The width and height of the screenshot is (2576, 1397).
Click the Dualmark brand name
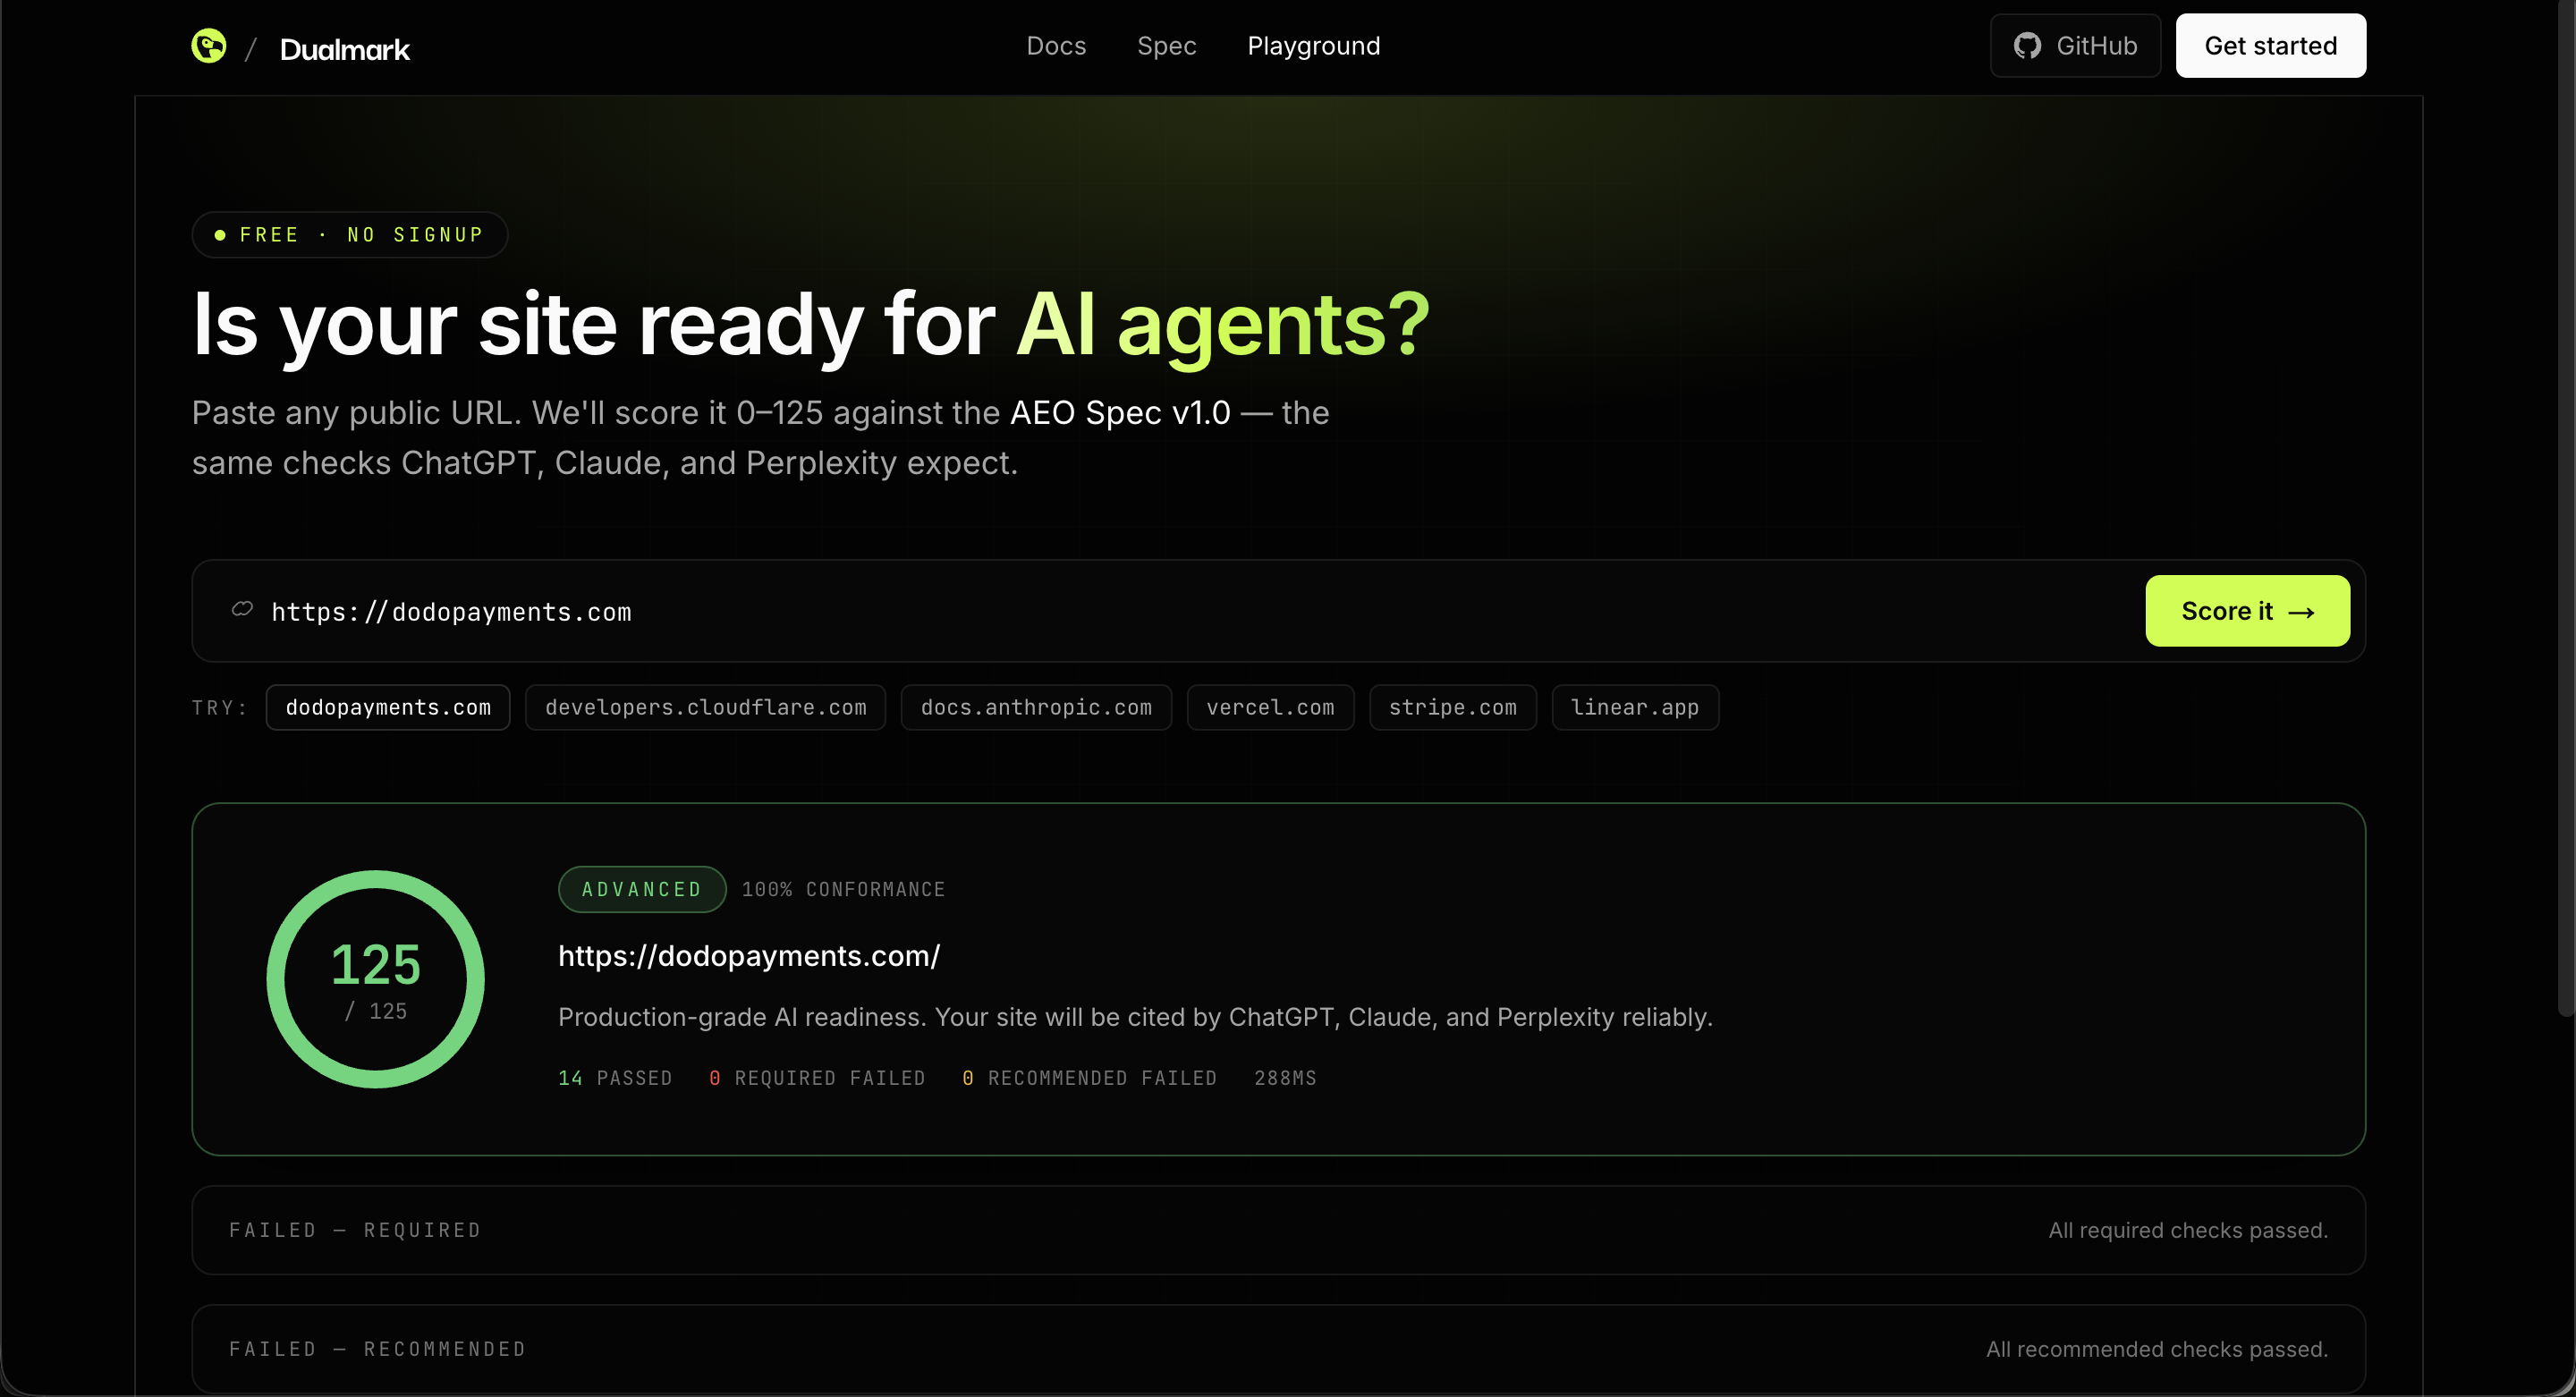click(x=345, y=49)
